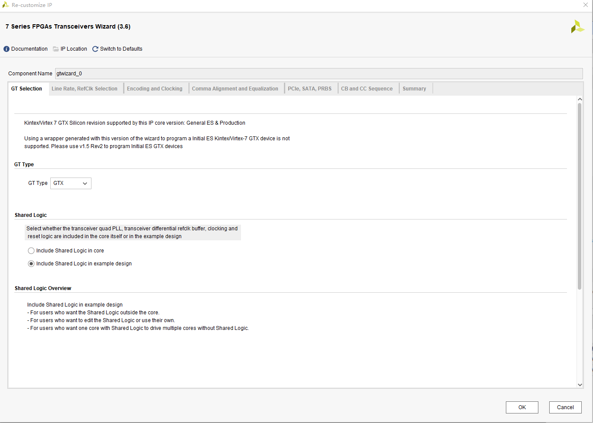The width and height of the screenshot is (593, 423).
Task: Open the Comma Alignment and Equalization tab
Action: pyautogui.click(x=235, y=89)
